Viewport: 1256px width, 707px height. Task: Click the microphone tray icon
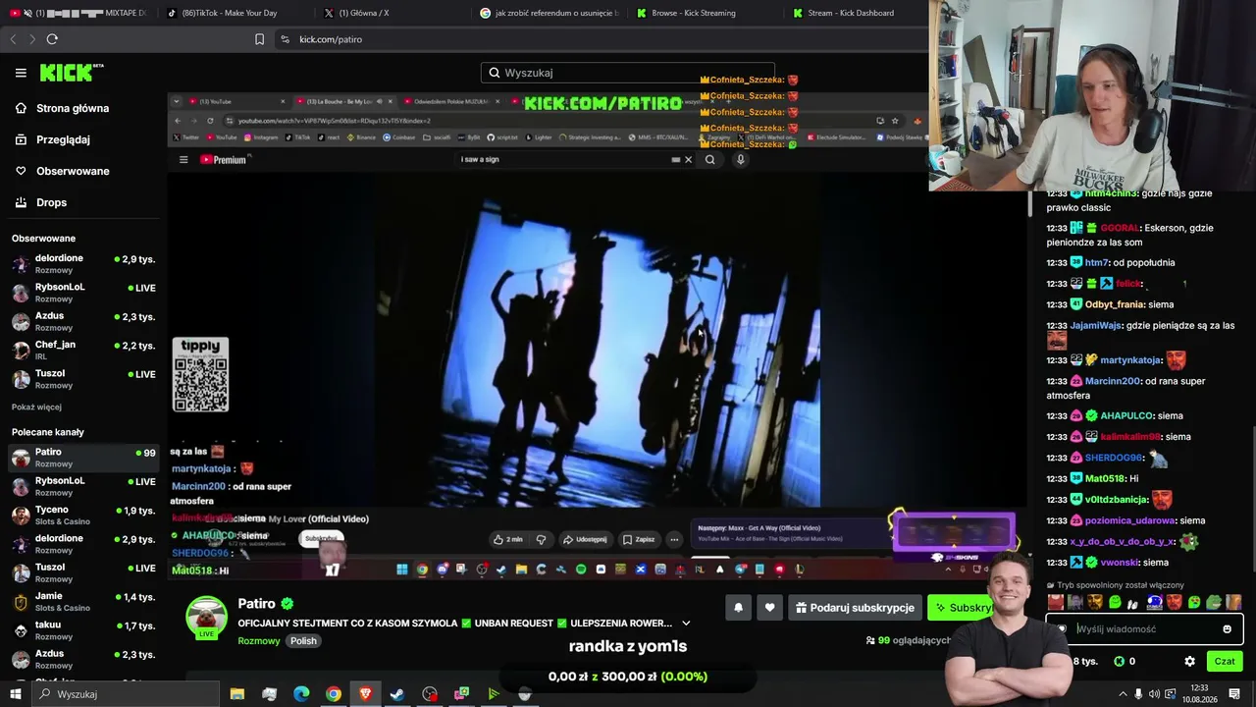pos(1138,694)
